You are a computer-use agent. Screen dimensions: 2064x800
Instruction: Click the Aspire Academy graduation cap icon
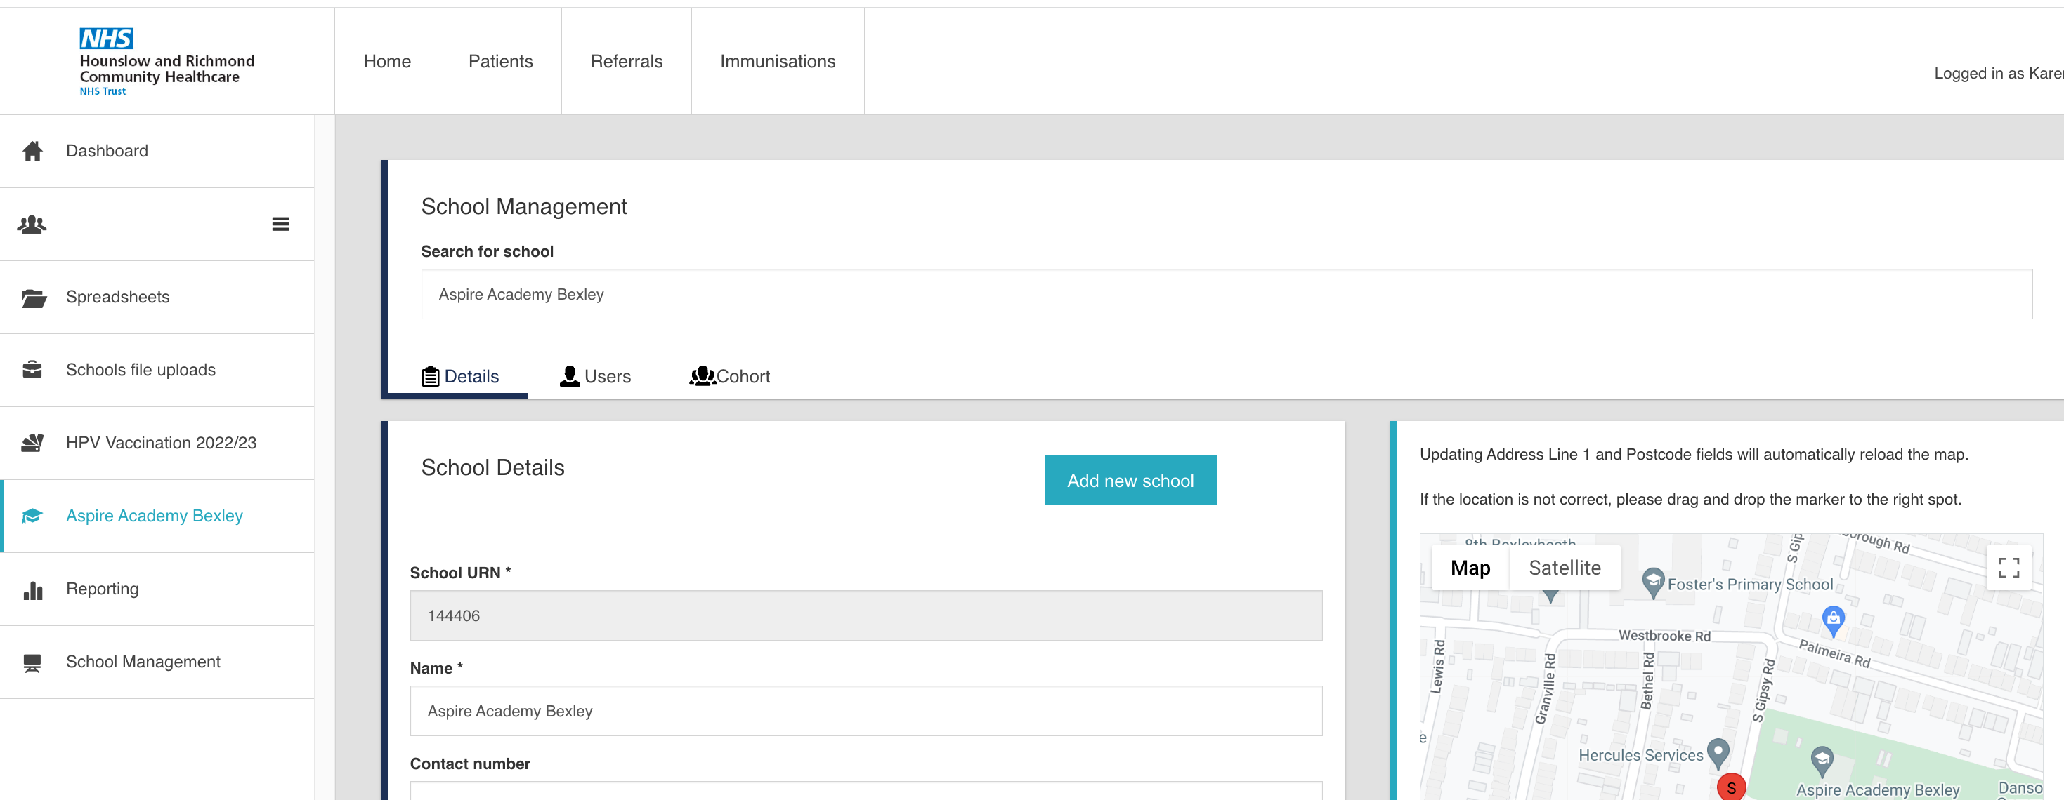pos(32,516)
